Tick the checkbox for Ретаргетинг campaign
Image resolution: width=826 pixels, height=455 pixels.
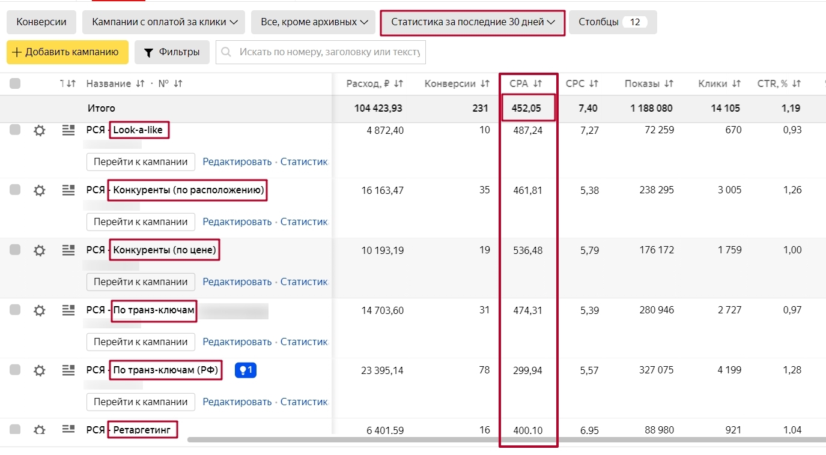point(15,429)
